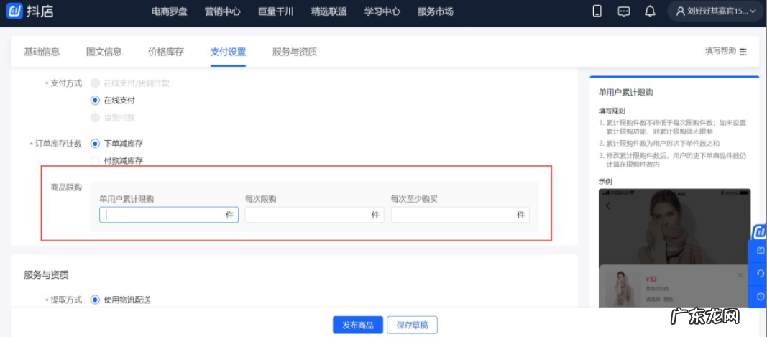Click the 填写帮助 link
The image size is (767, 337).
pyautogui.click(x=720, y=51)
